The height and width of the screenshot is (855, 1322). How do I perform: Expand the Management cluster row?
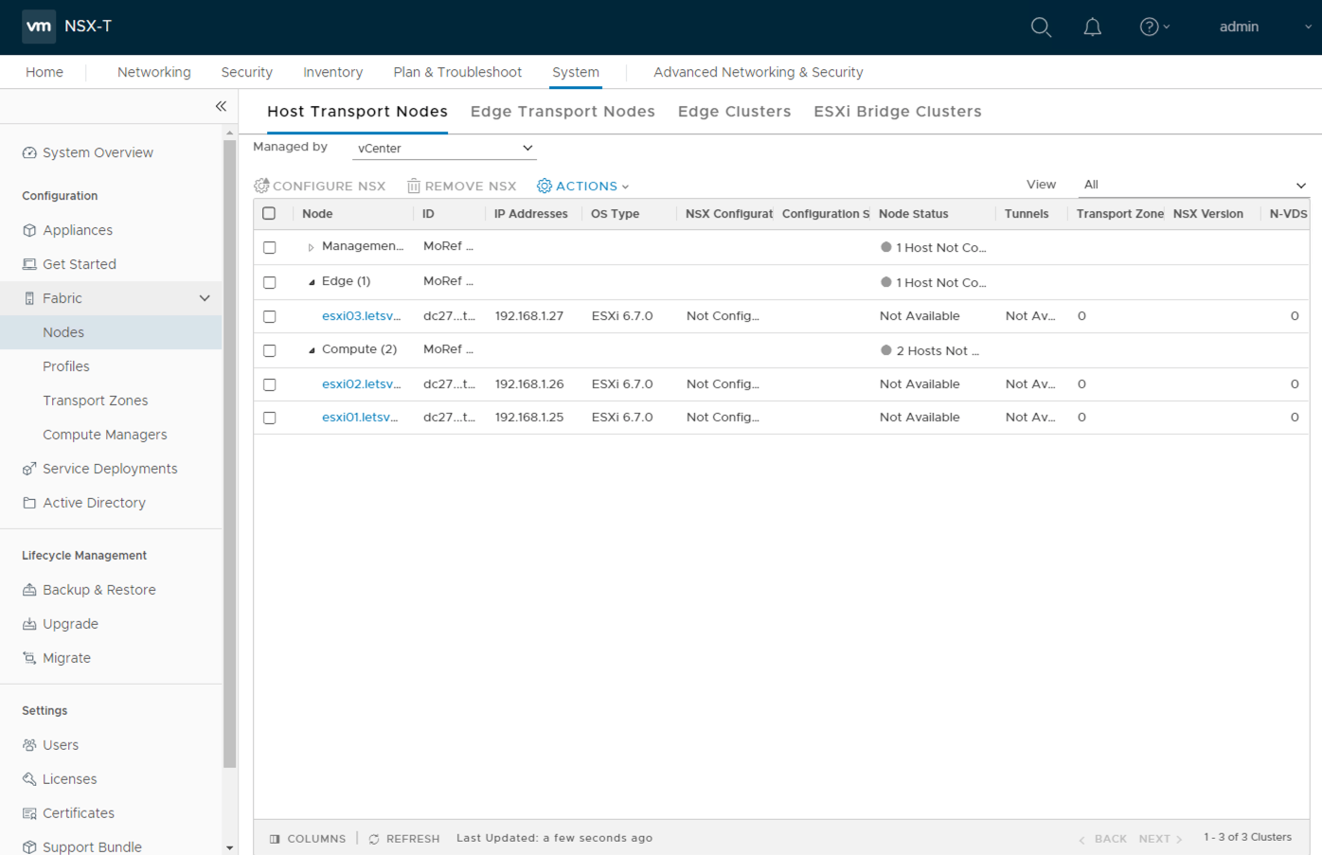[311, 247]
